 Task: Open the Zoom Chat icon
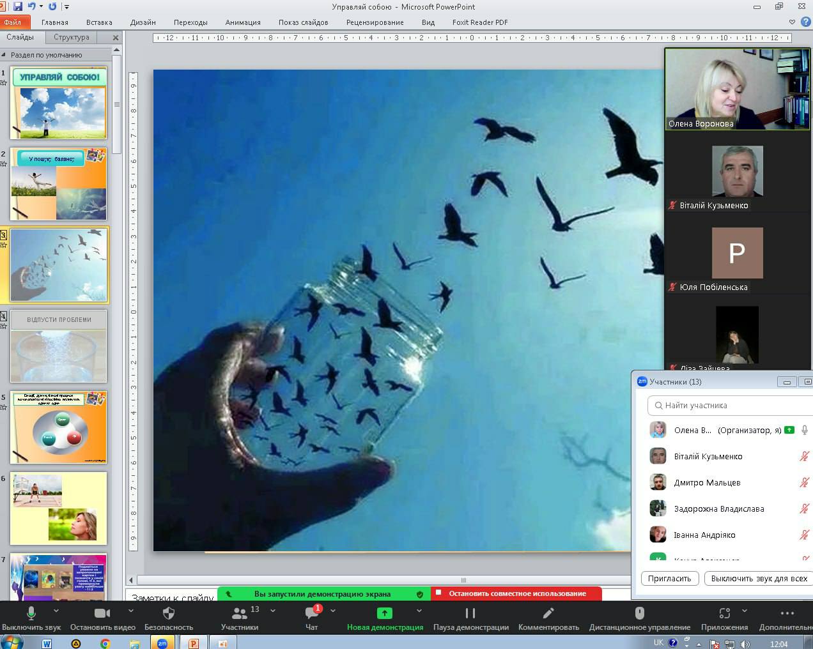[x=311, y=614]
